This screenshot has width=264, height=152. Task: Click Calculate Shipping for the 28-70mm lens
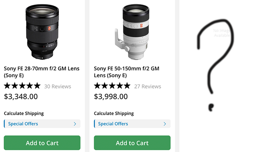[24, 113]
